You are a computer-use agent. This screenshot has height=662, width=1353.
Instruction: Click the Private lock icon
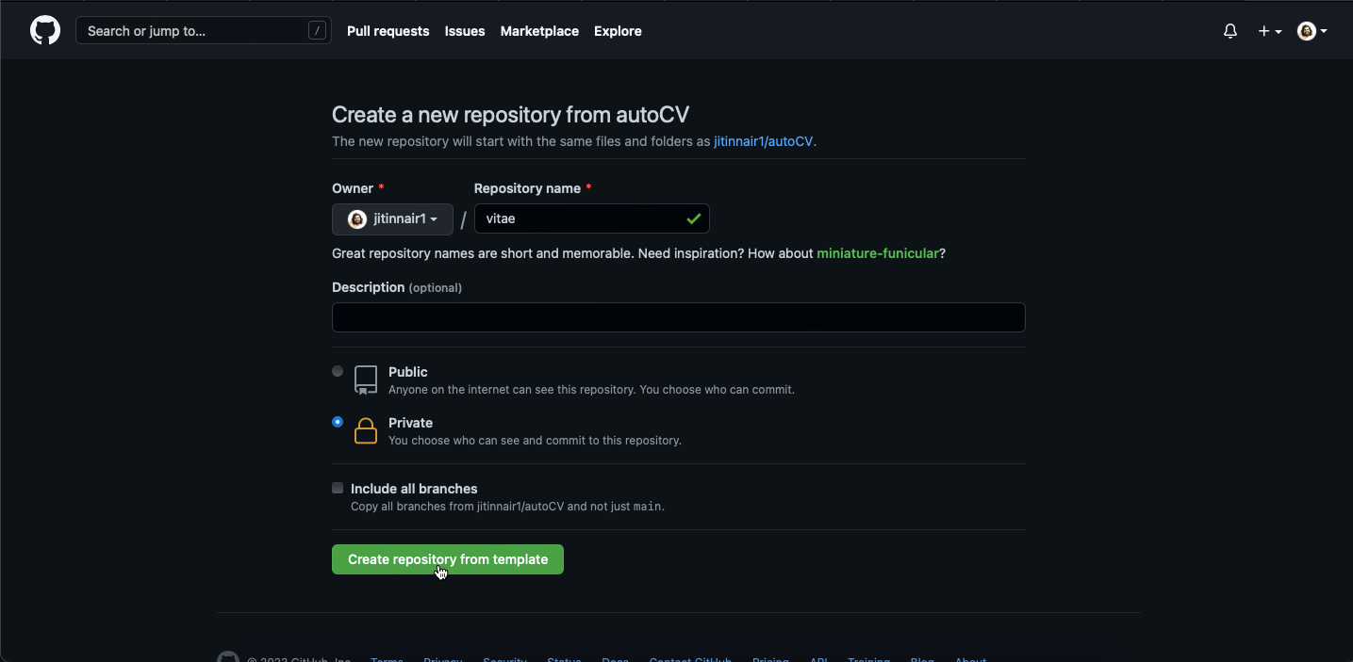click(366, 430)
